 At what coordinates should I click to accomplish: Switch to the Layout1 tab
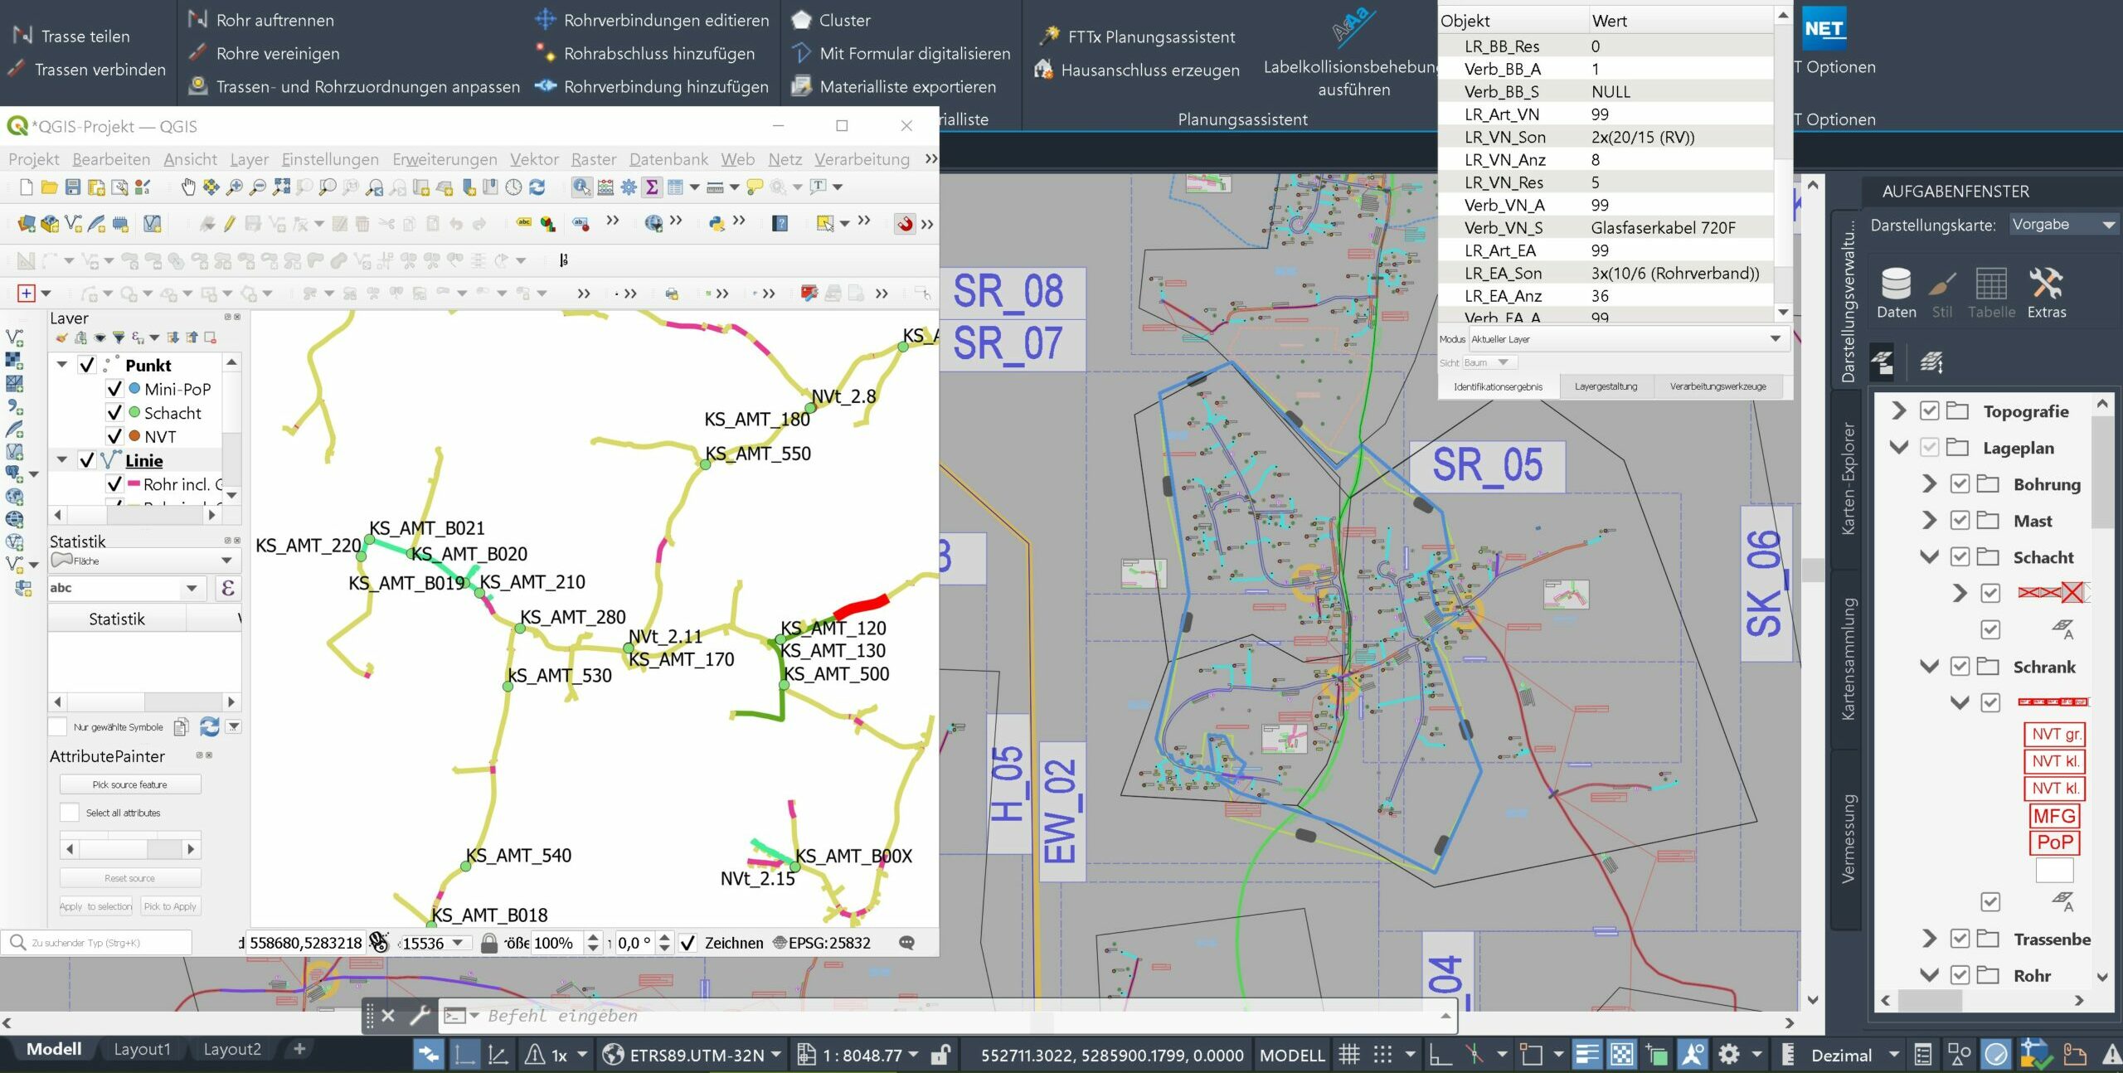tap(142, 1050)
